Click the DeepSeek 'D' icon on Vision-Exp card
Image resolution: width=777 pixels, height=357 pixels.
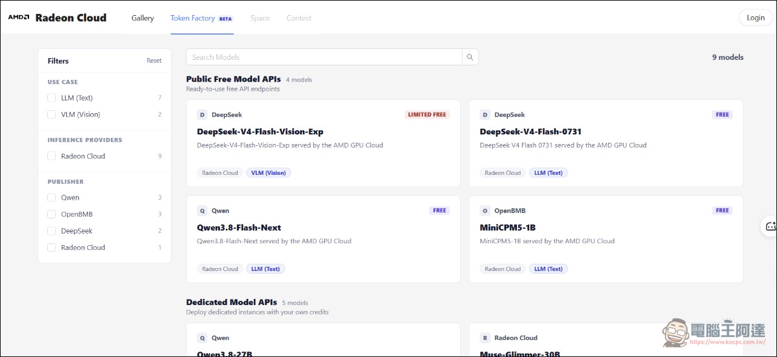click(202, 114)
